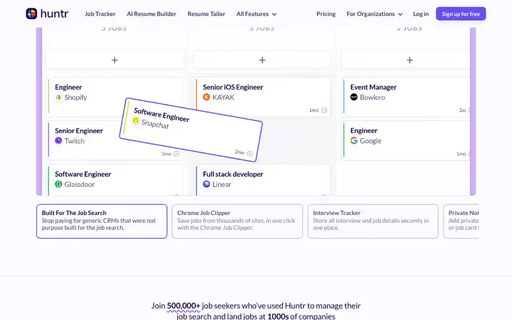Add a job in the first column
Screen dimensions: 512x320
click(115, 60)
